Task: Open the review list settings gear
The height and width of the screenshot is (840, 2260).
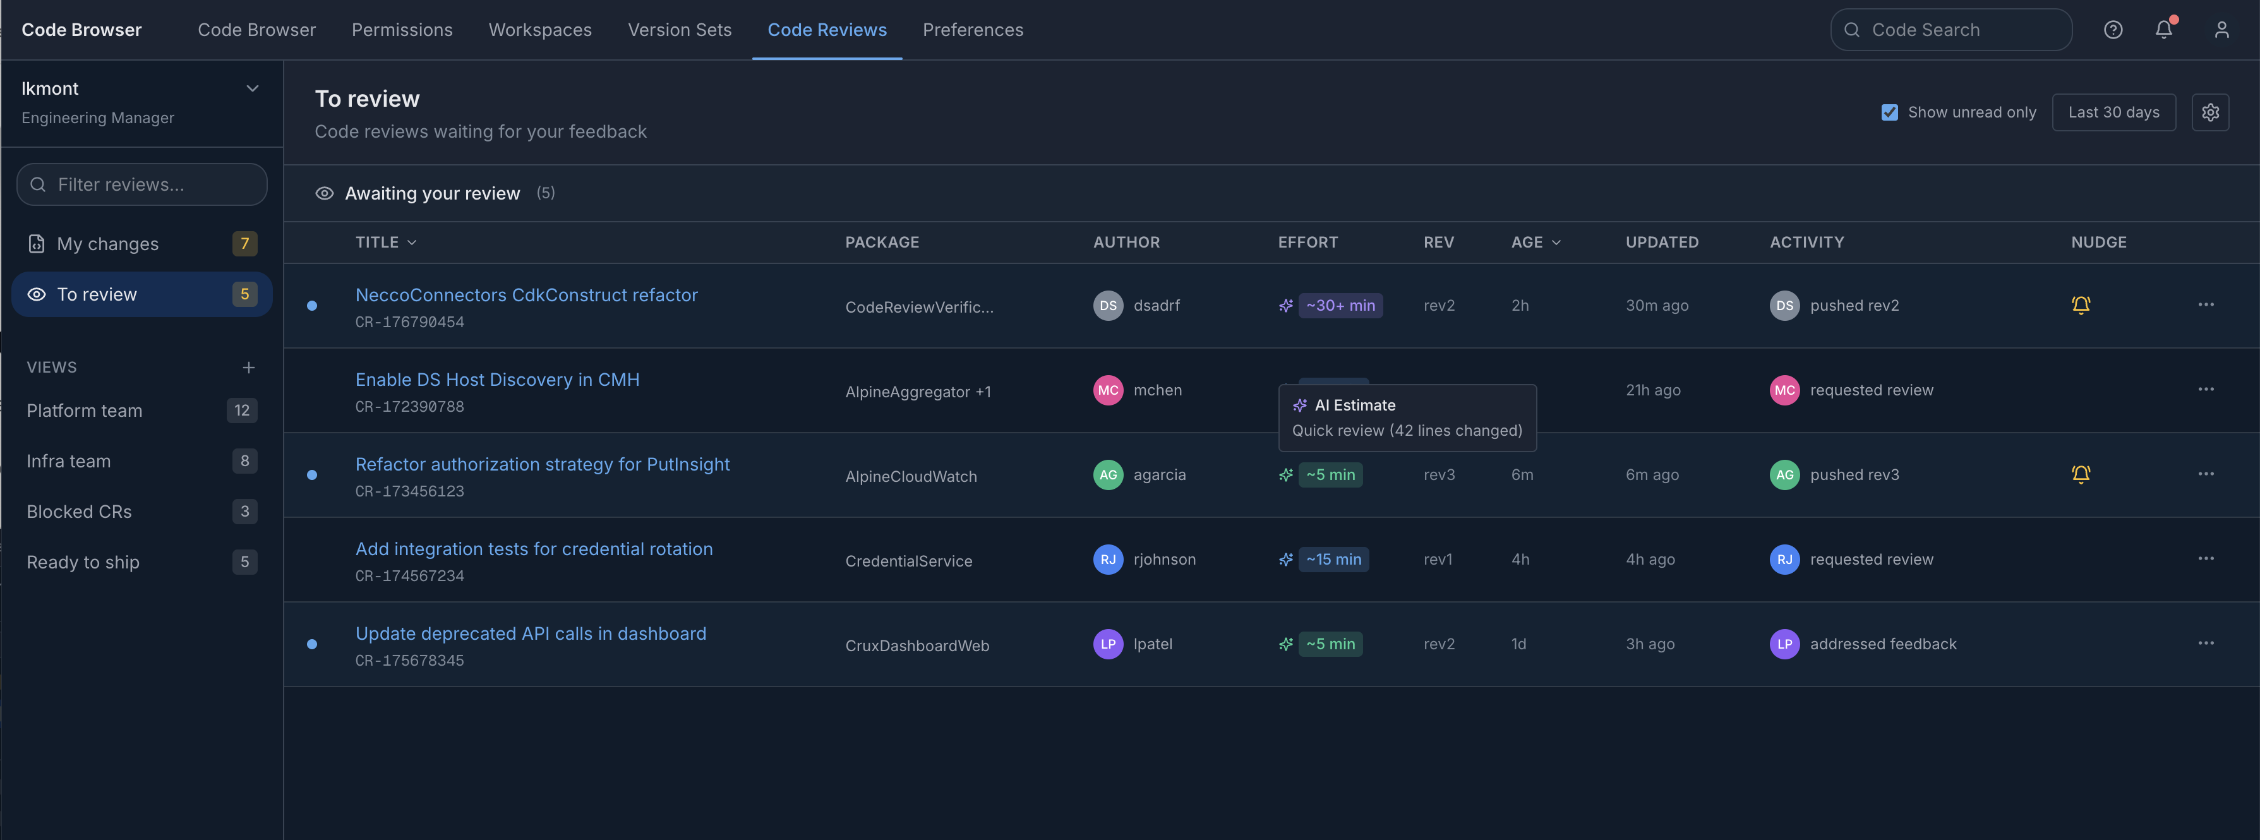Action: coord(2210,112)
